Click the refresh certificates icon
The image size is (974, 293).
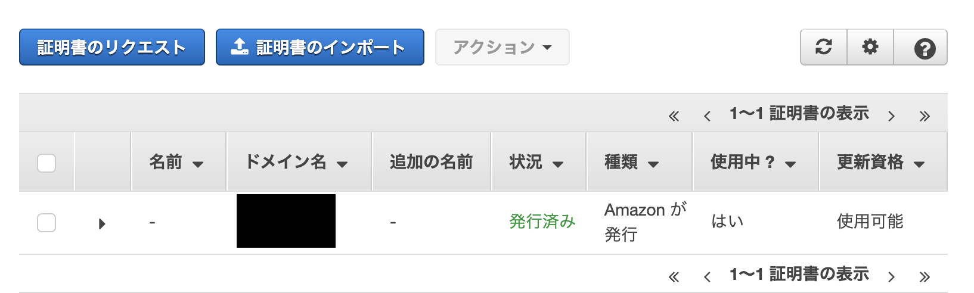(x=823, y=47)
